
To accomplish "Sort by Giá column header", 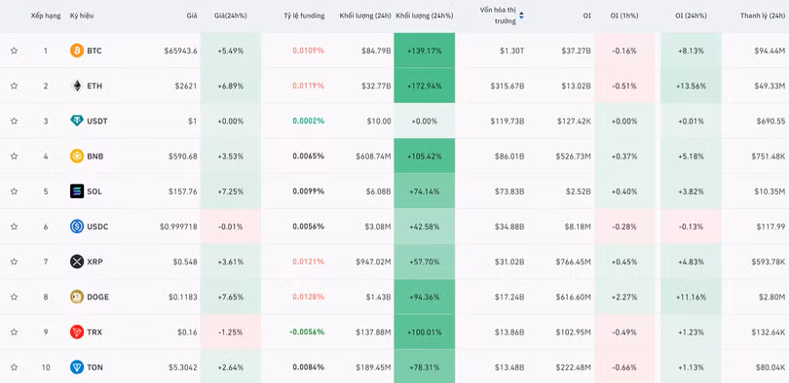I will pos(192,16).
